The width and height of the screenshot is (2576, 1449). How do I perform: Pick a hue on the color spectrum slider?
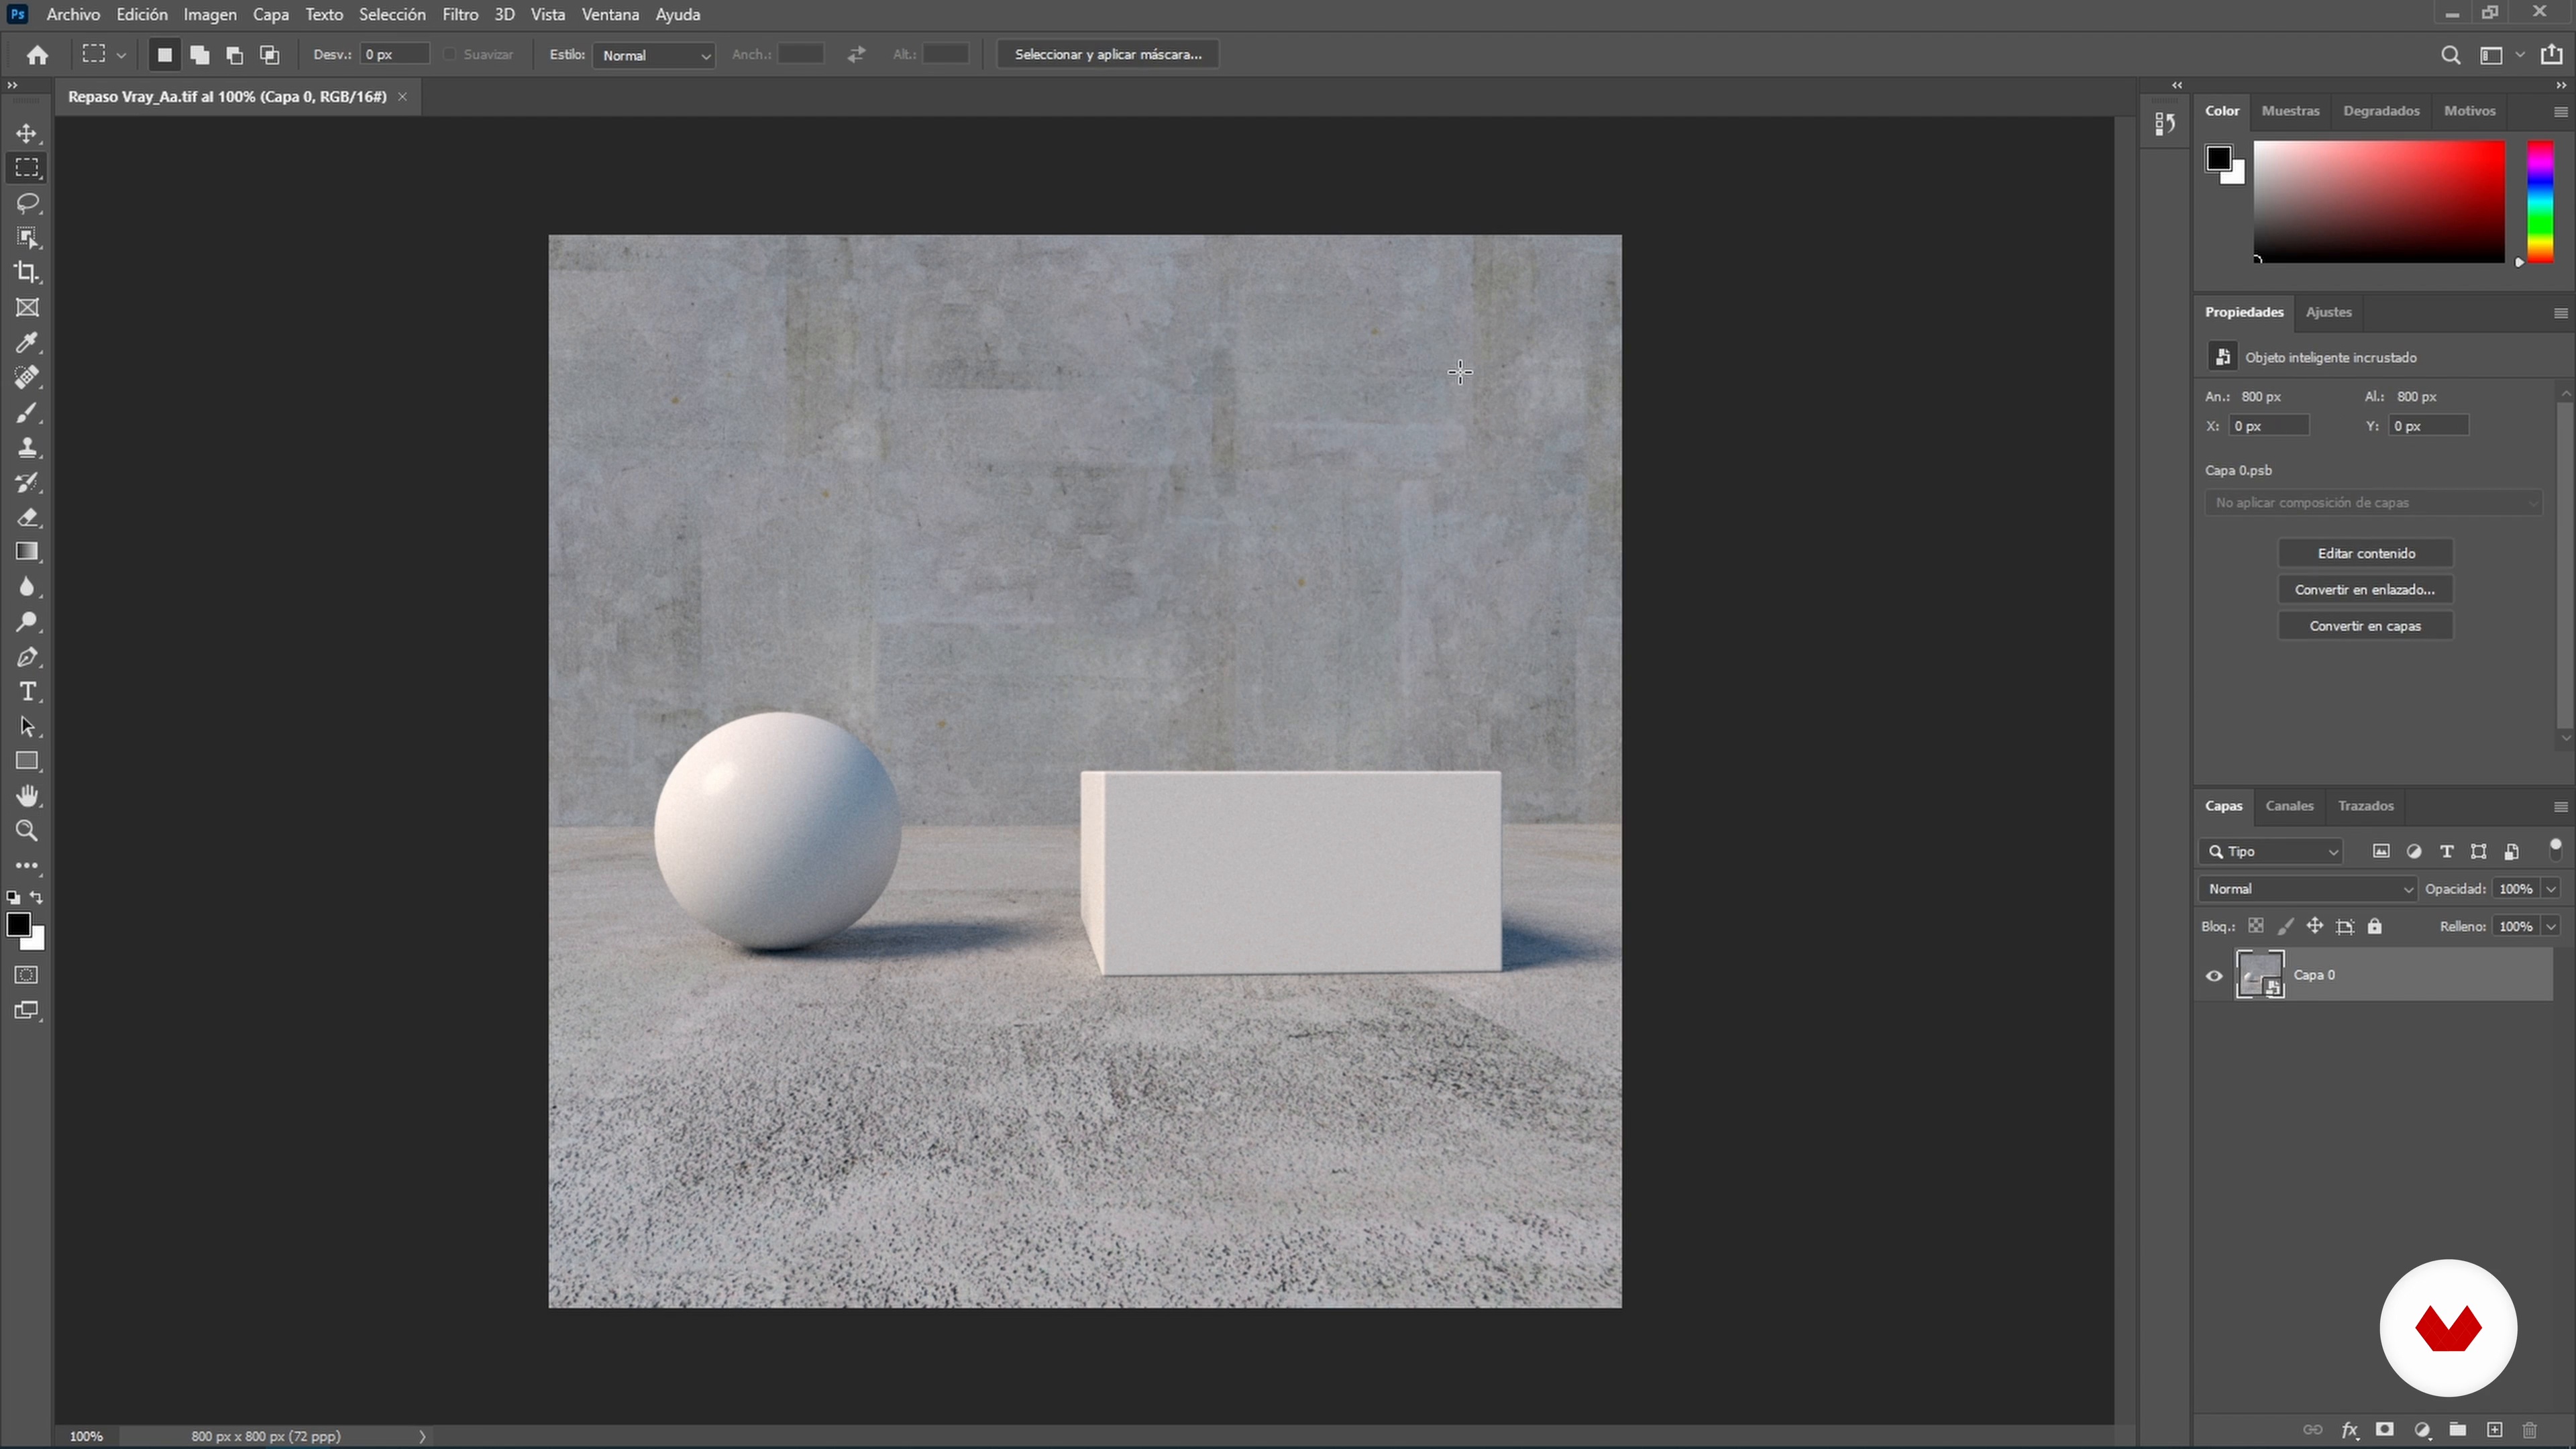click(x=2540, y=202)
